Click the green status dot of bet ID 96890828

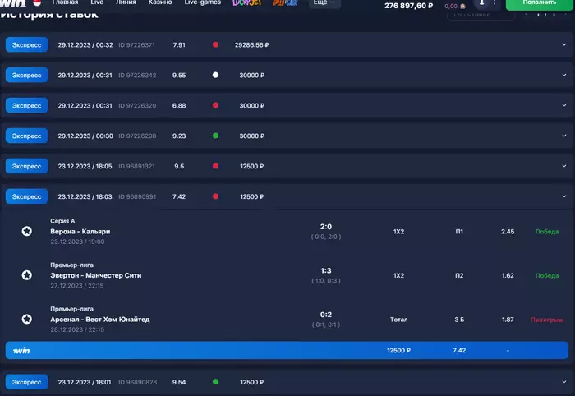(x=215, y=382)
